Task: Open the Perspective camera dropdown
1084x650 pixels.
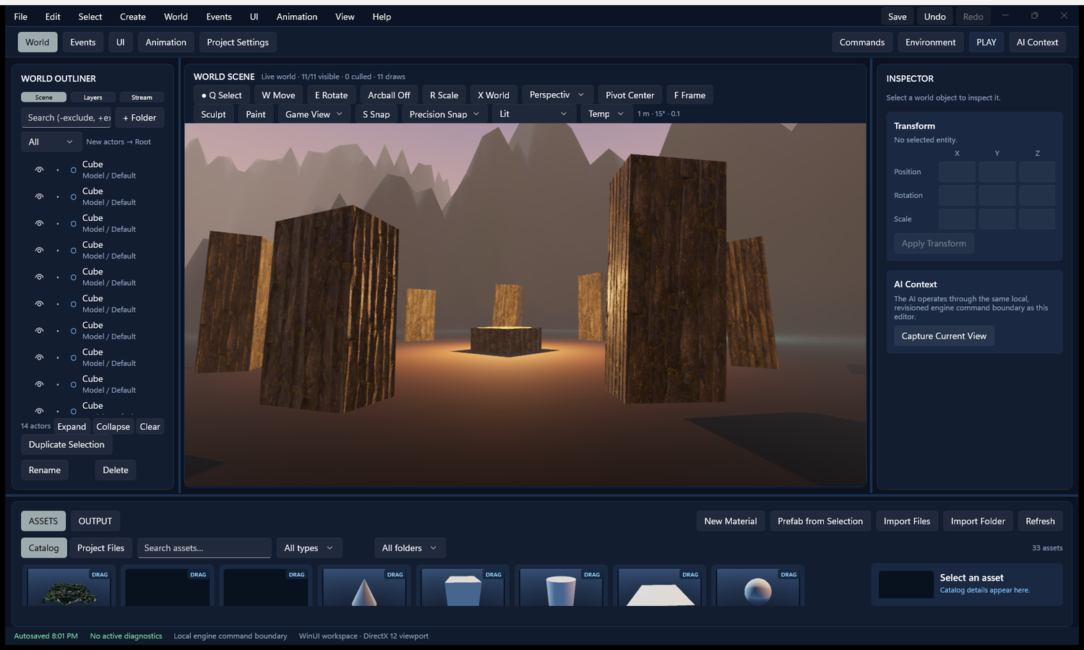Action: pyautogui.click(x=557, y=95)
